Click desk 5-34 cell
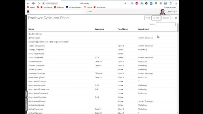This screenshot has width=203, height=114. pos(97,97)
